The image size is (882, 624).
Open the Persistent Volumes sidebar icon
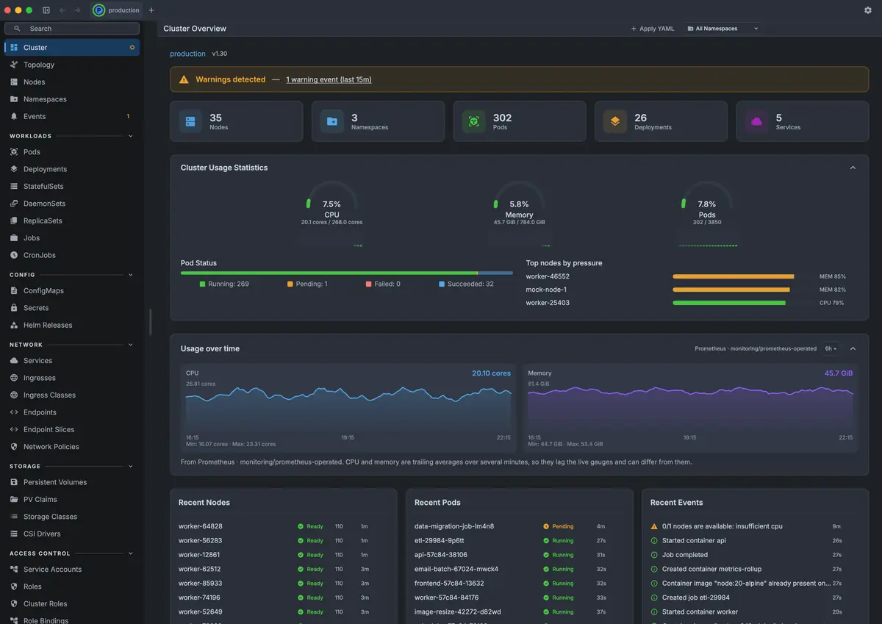(x=14, y=482)
